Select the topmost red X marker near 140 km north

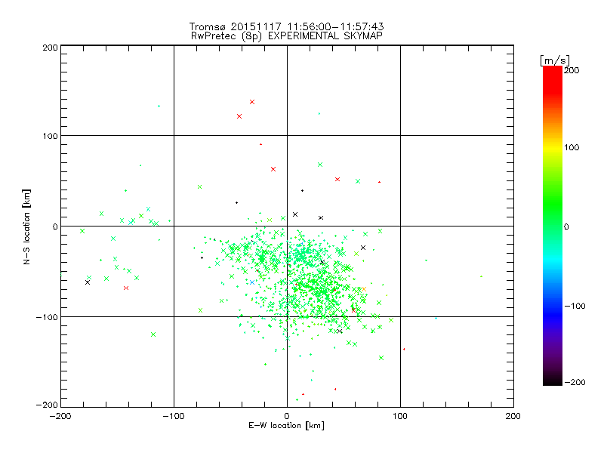tap(252, 102)
